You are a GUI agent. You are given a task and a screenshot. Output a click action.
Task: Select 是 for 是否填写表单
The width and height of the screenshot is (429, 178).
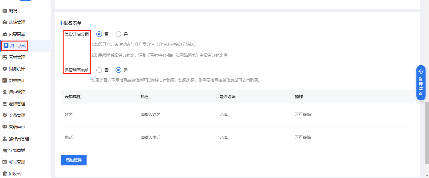click(x=118, y=70)
